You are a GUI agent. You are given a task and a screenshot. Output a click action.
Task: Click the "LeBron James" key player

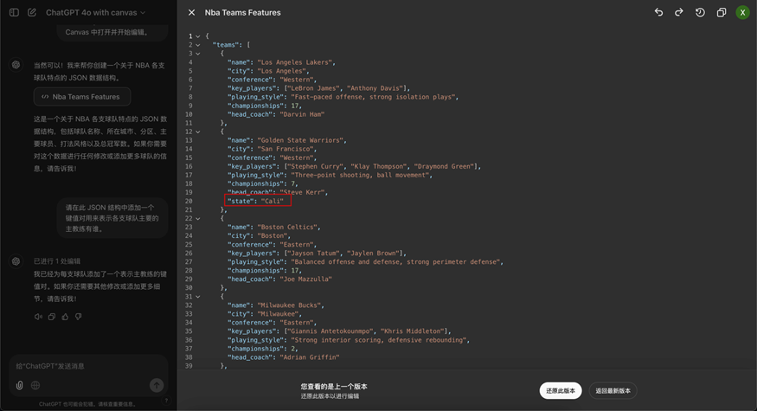coord(313,88)
